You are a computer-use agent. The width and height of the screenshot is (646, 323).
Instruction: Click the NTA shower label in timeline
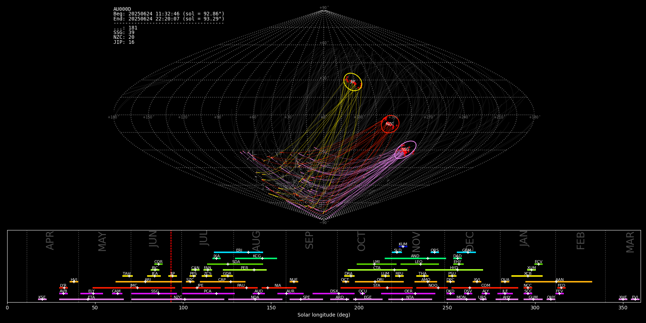click(x=410, y=298)
